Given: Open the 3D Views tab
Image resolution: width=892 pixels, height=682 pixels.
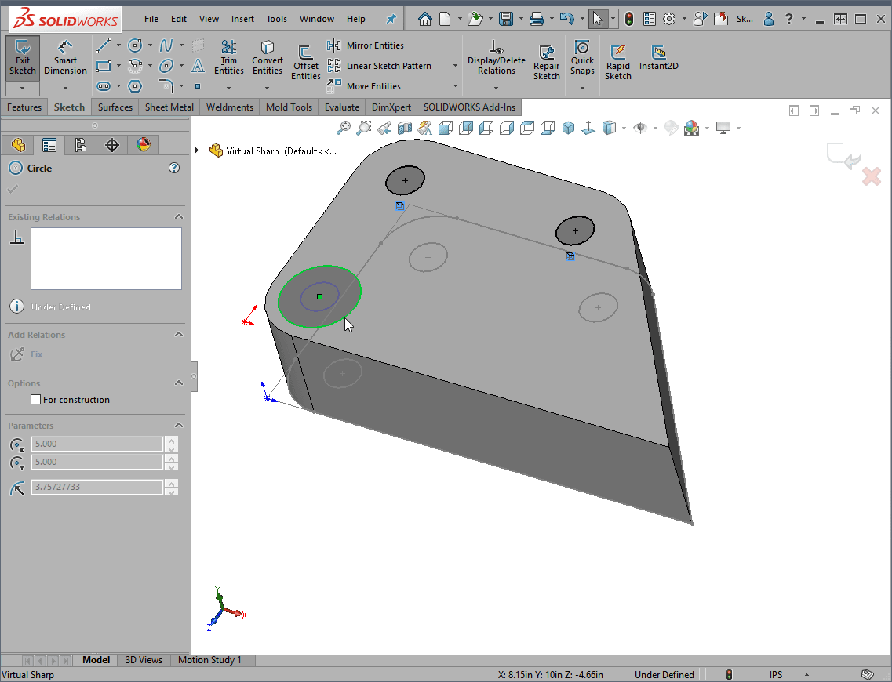Looking at the screenshot, I should (x=144, y=660).
